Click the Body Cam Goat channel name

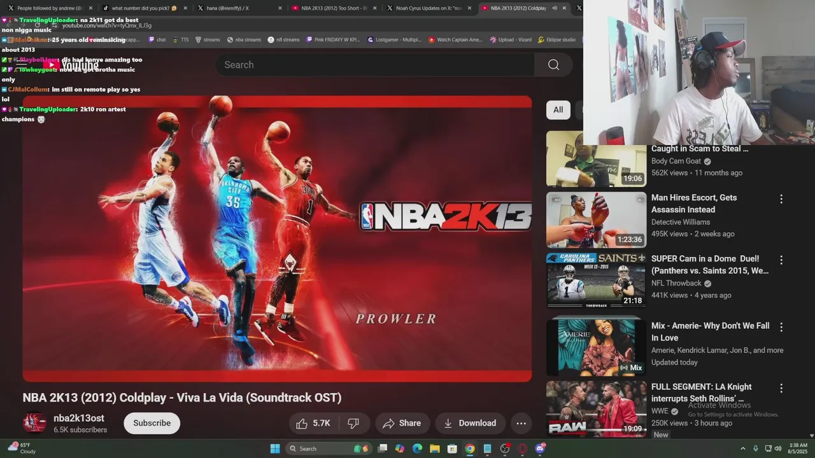coord(676,162)
